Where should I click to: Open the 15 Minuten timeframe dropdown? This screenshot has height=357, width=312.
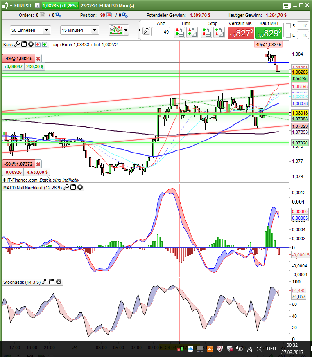(x=80, y=30)
